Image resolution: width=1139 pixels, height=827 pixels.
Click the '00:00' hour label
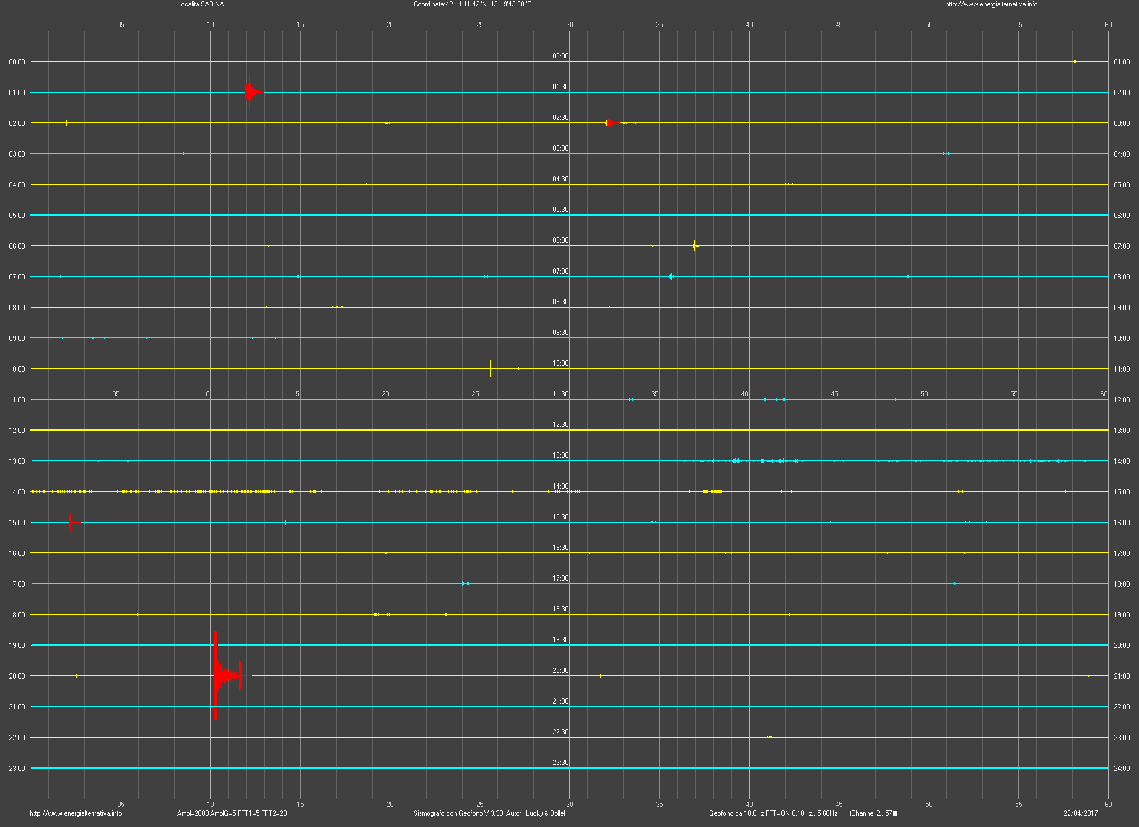[x=17, y=62]
